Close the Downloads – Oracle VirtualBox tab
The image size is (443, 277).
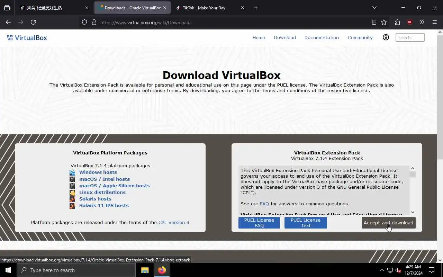click(x=165, y=8)
